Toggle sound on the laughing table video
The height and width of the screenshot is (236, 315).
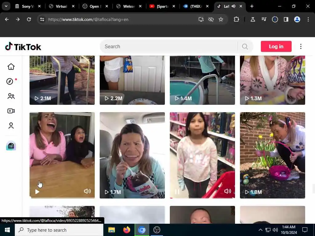coord(87,191)
